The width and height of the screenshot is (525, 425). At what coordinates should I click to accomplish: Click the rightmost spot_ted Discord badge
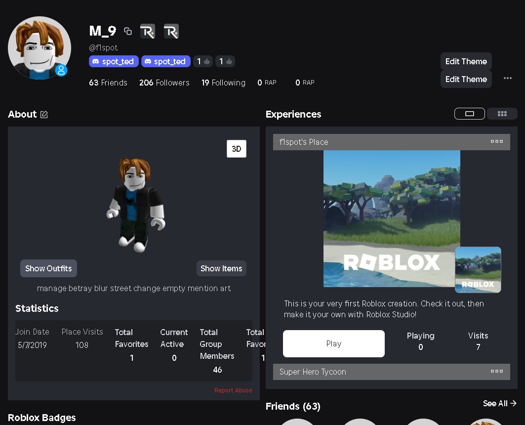166,61
